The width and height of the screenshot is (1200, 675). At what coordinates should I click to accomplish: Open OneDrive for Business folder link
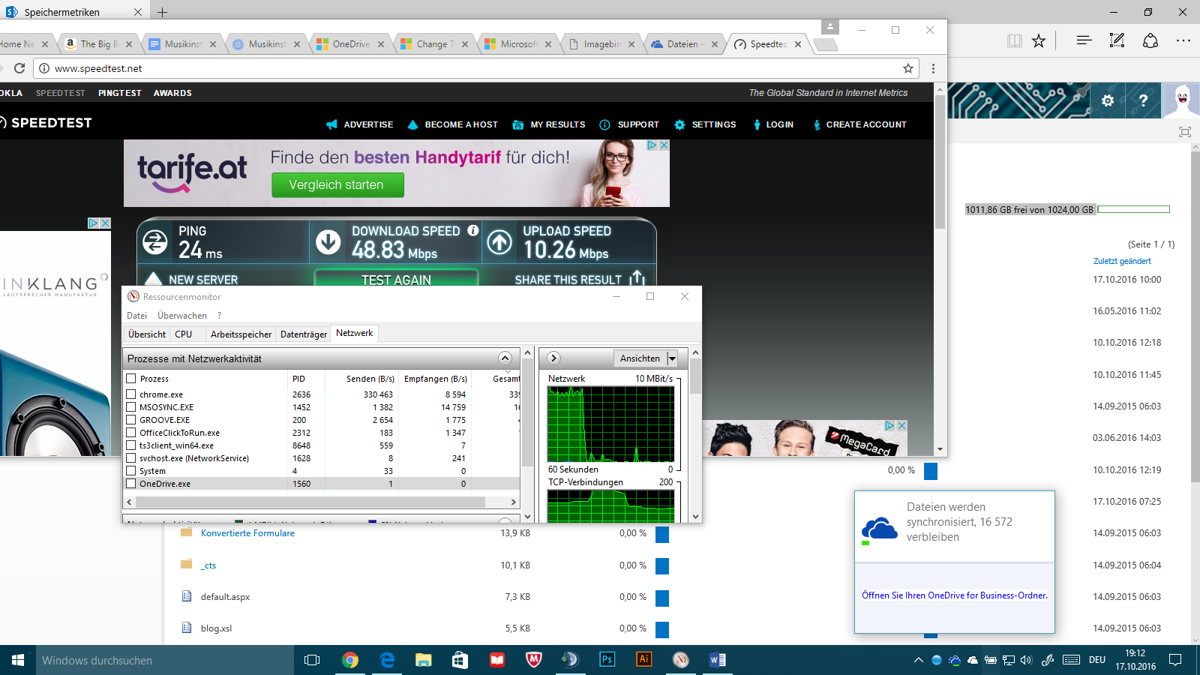coord(955,595)
